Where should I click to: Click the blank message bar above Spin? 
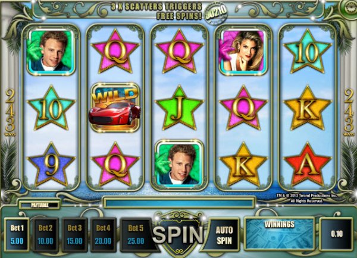coord(179,203)
